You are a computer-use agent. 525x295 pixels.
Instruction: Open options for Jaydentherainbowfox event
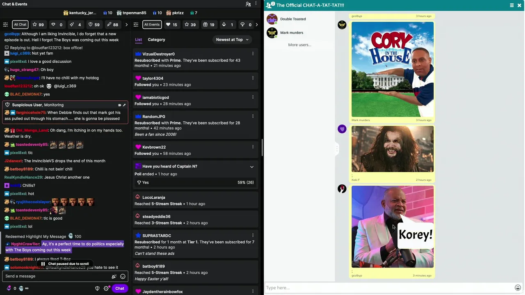pyautogui.click(x=253, y=291)
